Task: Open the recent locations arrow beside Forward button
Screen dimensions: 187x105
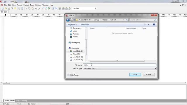Action: (x=75, y=20)
